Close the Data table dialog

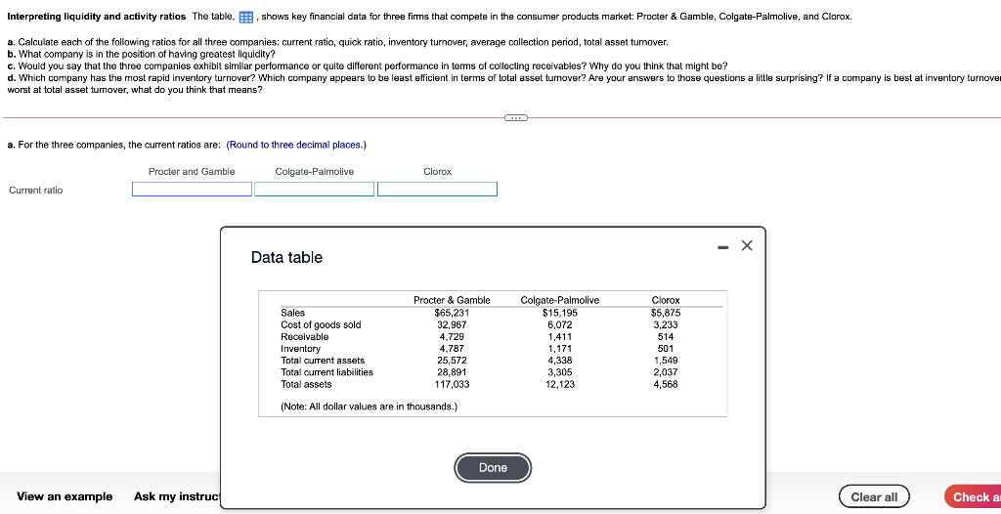pos(747,246)
